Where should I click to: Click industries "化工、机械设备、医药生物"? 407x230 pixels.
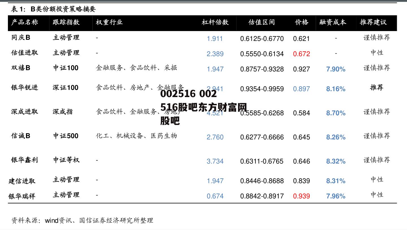click(x=137, y=136)
